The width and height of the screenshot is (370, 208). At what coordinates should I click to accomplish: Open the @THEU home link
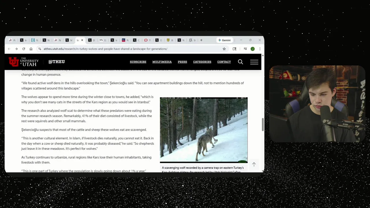(x=57, y=62)
